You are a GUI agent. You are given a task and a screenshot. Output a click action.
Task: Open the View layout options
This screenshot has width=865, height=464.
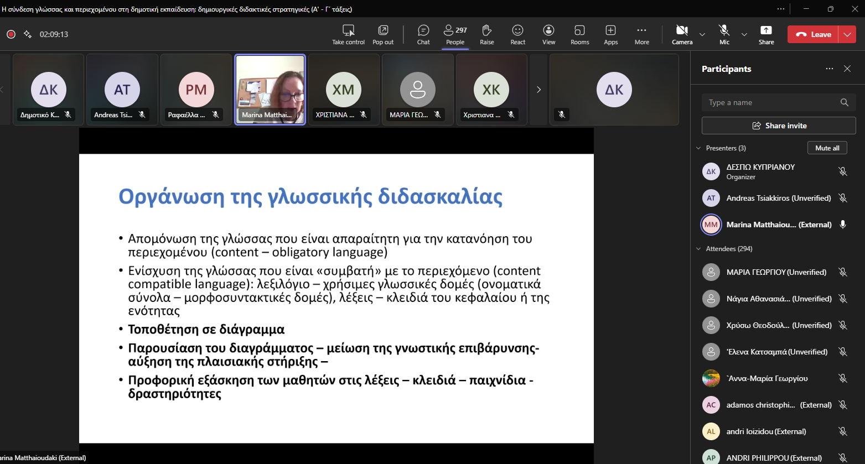pyautogui.click(x=548, y=34)
